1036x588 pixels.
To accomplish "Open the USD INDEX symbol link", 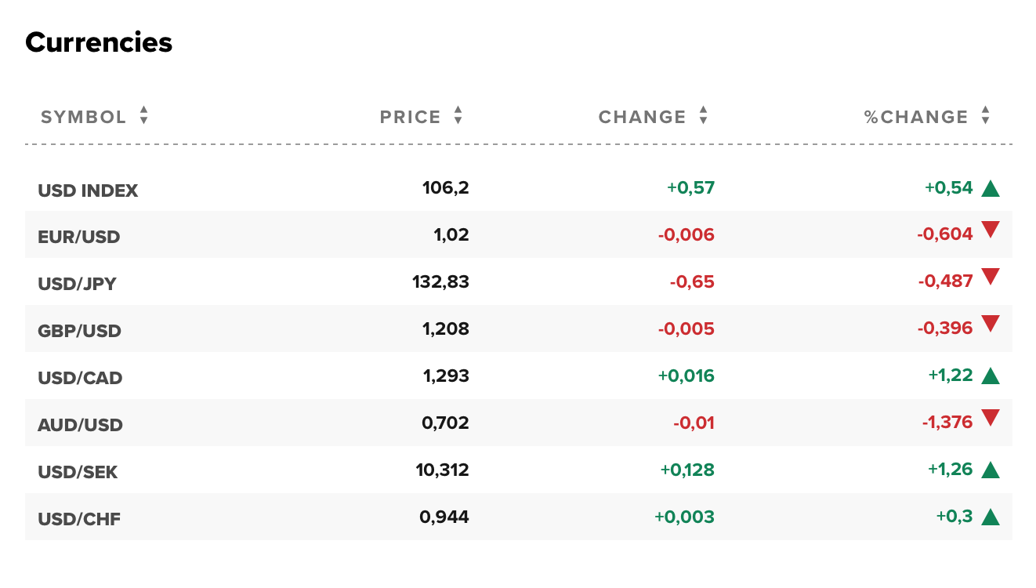I will [88, 191].
